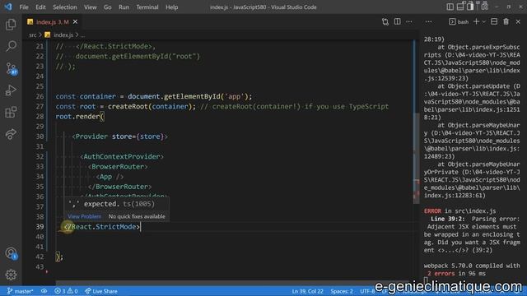Kill the terminal with trash icon
The height and width of the screenshot is (296, 527).
(x=506, y=22)
